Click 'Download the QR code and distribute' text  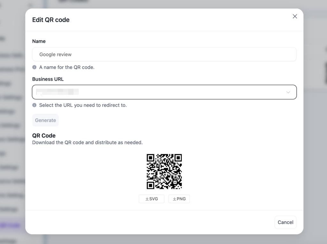87,143
